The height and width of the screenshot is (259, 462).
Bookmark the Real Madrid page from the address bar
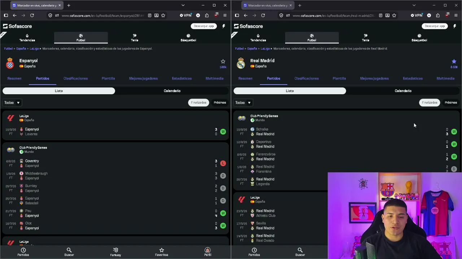tap(394, 15)
